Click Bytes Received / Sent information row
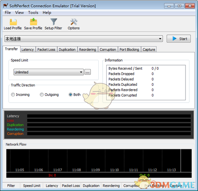The image size is (198, 191). (133, 68)
